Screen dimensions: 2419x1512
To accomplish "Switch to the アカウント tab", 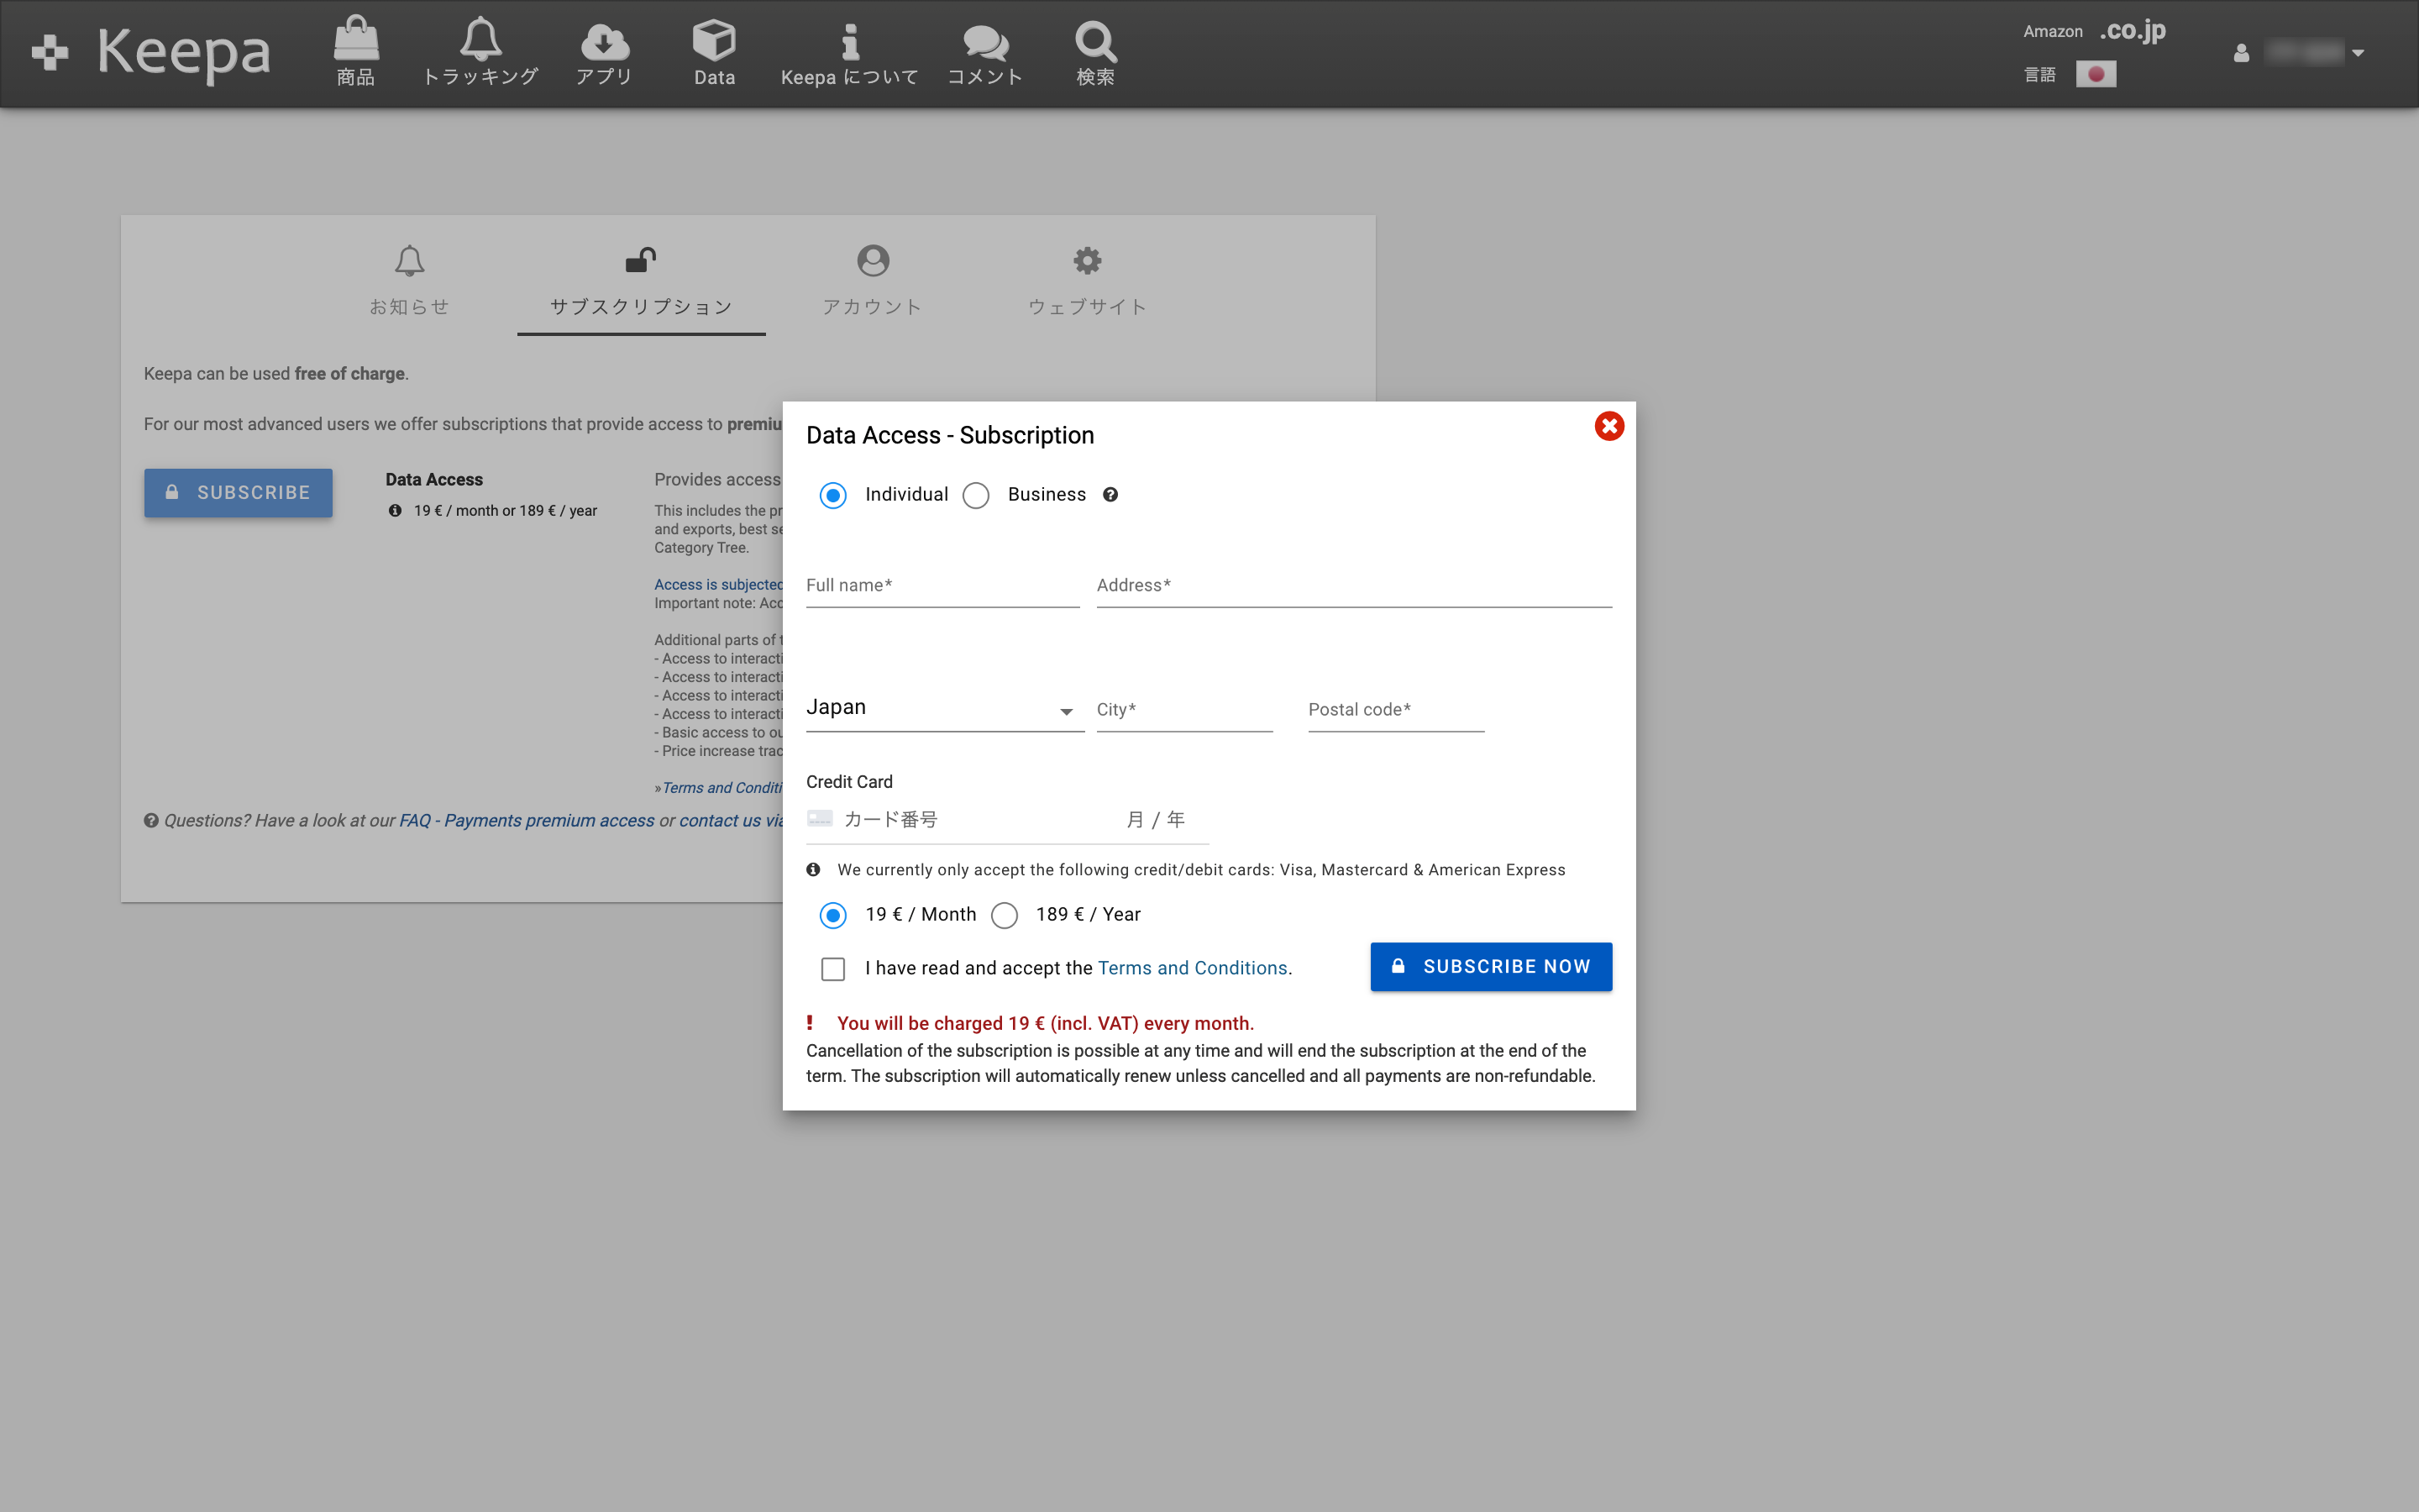I will pos(872,280).
